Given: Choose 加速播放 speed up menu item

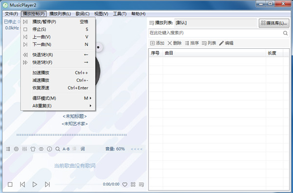Looking at the screenshot, I should (58, 73).
